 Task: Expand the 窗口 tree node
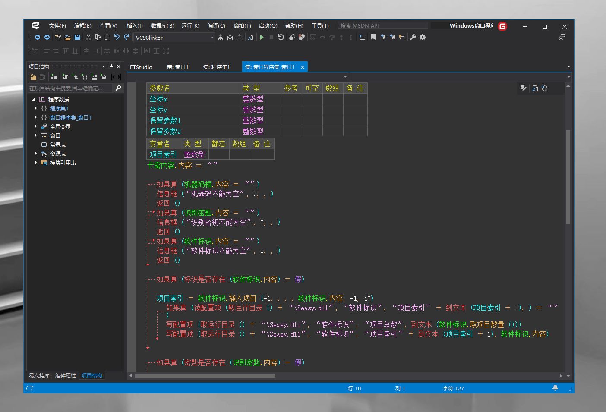point(35,135)
